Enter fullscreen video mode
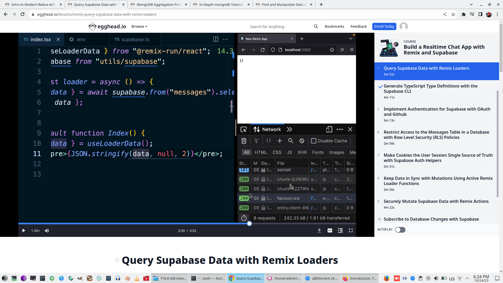 click(x=351, y=231)
